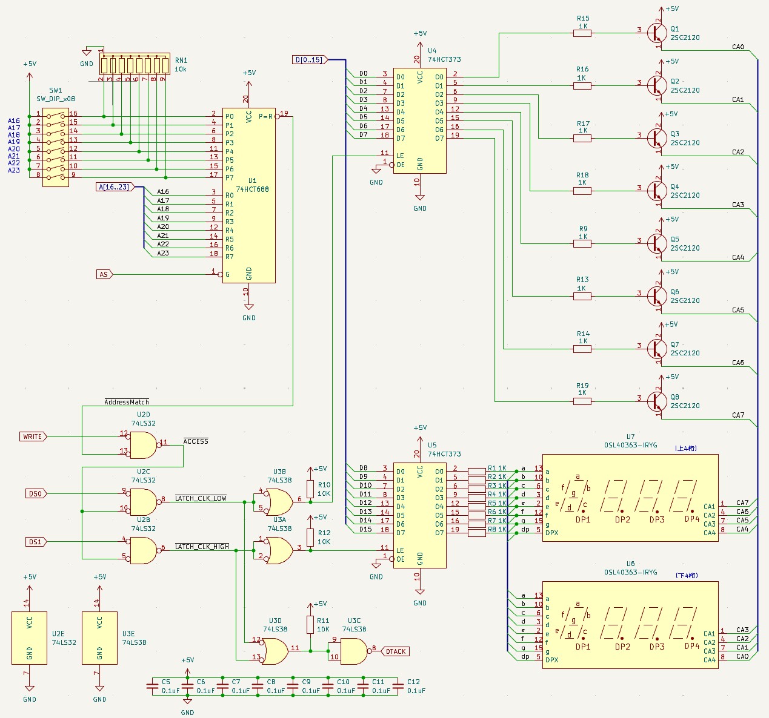Viewport: 769px width, 718px height.
Task: Select the U6 OSL40363-IRYG display
Action: (630, 625)
